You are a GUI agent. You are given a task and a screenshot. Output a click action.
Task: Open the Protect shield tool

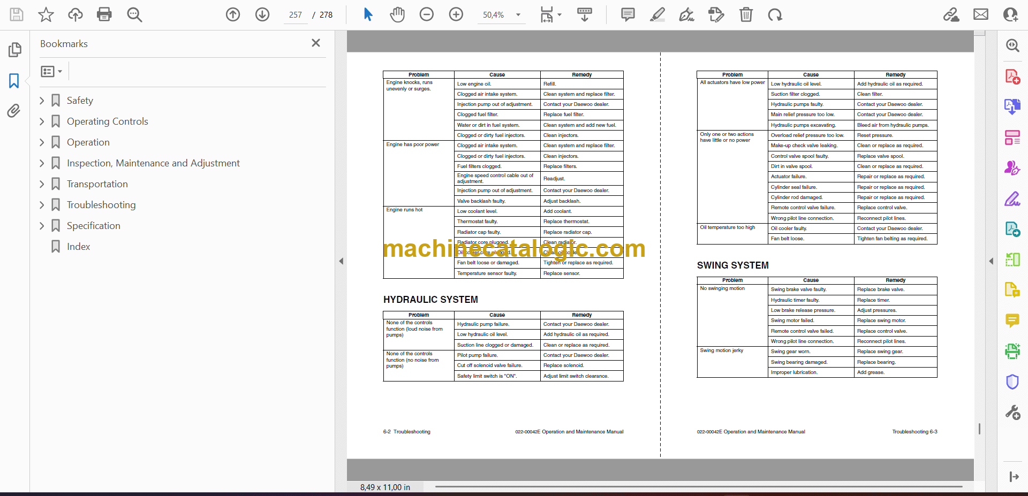[1012, 381]
